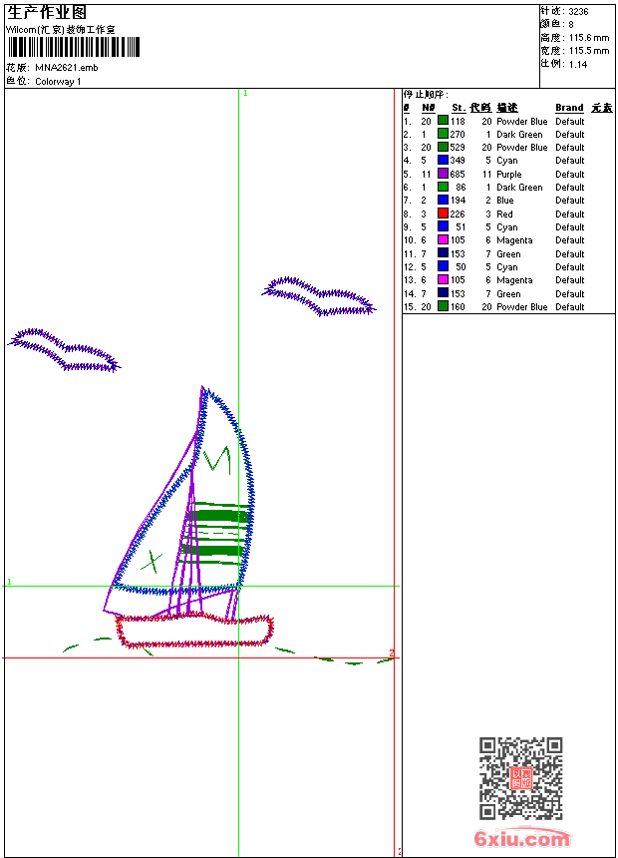Click the MNA2621.emb file name
The image size is (618, 858).
[67, 68]
